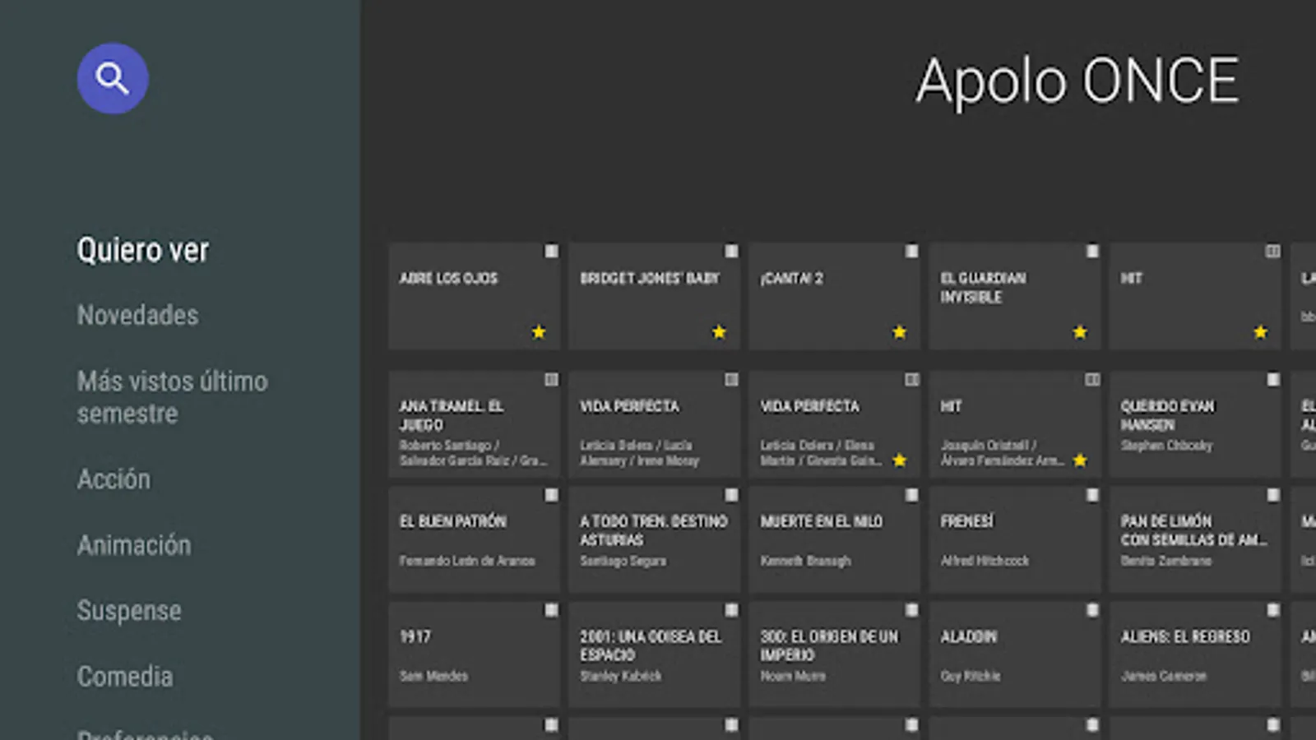The height and width of the screenshot is (740, 1316).
Task: Click director name Stanley Kubrick
Action: coord(621,676)
